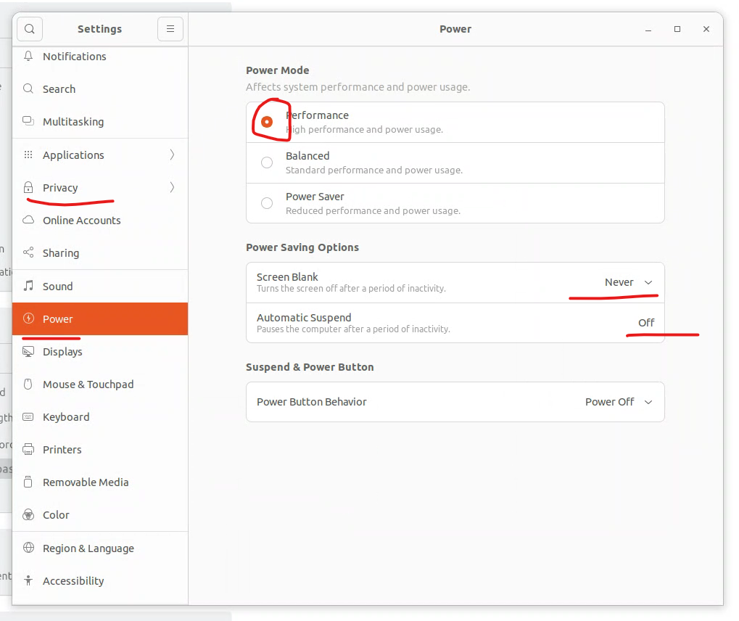Click the Automatic Suspend row
This screenshot has width=739, height=621.
455,322
